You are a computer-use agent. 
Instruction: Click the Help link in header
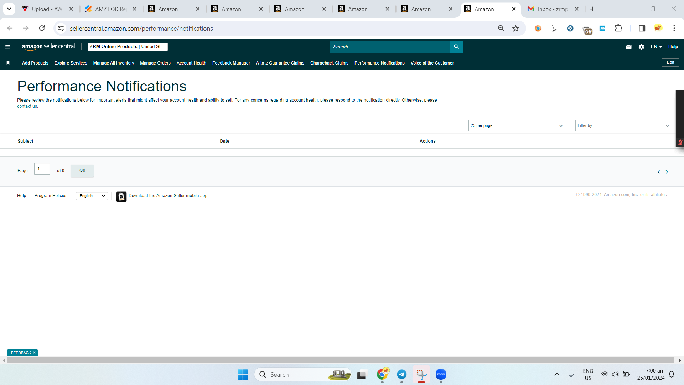pos(673,47)
